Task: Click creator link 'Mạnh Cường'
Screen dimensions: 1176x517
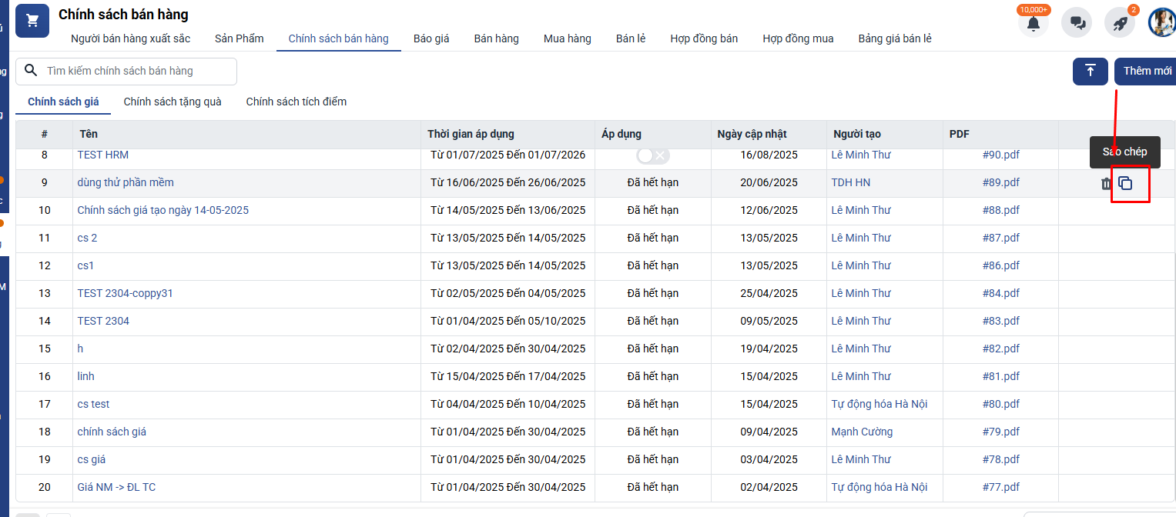Action: [862, 432]
